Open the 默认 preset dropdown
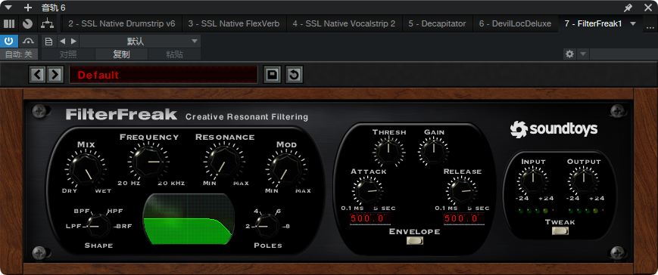The width and height of the screenshot is (658, 275). [140, 42]
